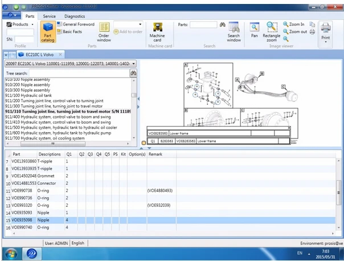Select 911/200 Turning joint line, control valve
The height and width of the screenshot is (261, 344).
coord(54,101)
